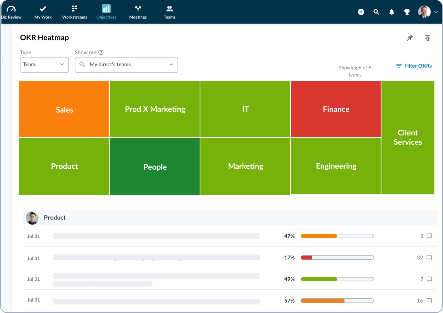Select the My Work navigation icon
This screenshot has height=313, width=443.
tap(43, 12)
